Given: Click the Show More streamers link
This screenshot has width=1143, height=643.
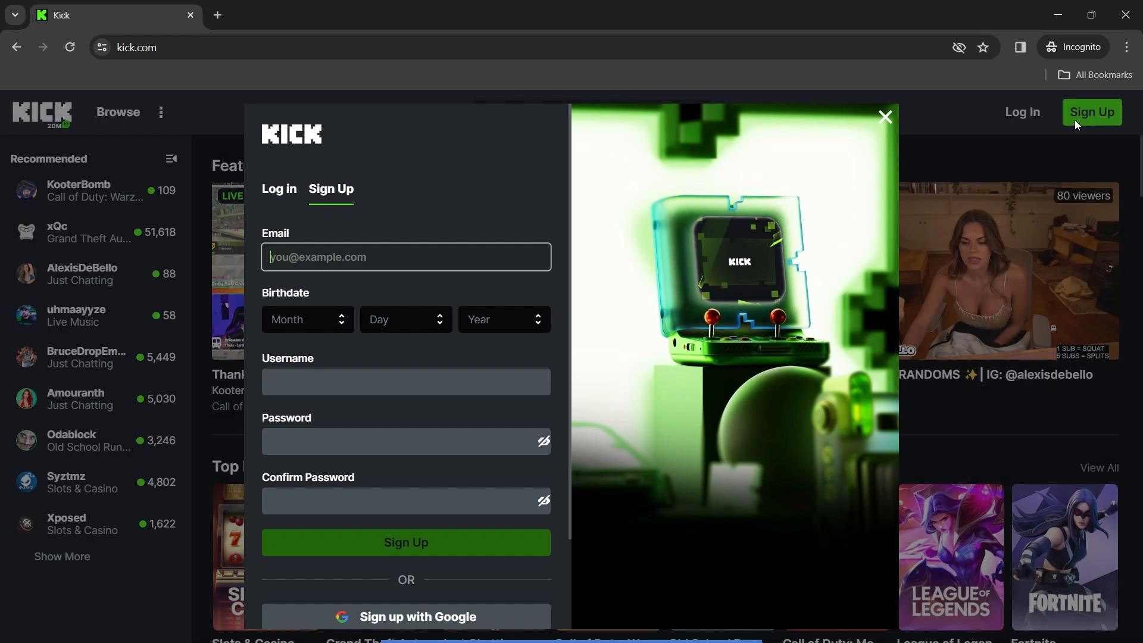Looking at the screenshot, I should (61, 556).
